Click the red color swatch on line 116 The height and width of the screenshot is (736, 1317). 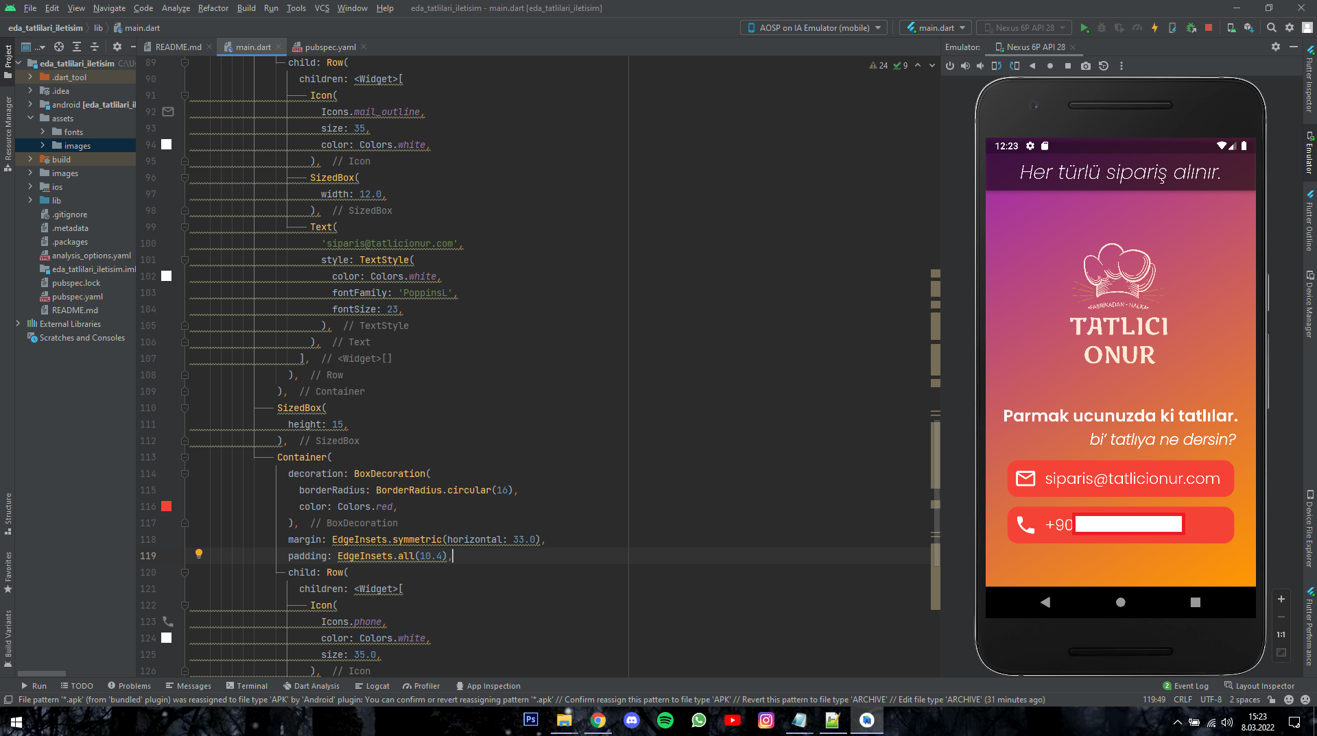[x=166, y=506]
